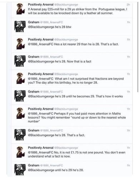Click Graham's avatar on "Now that is a fact" tweet
139x179 pixels.
pos(20,61)
